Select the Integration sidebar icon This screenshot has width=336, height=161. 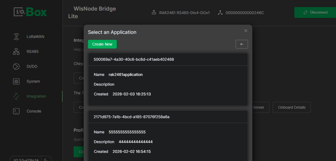16,96
